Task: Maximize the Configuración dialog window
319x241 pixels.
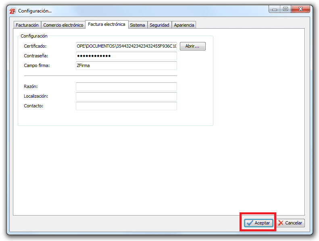Action: [286, 9]
